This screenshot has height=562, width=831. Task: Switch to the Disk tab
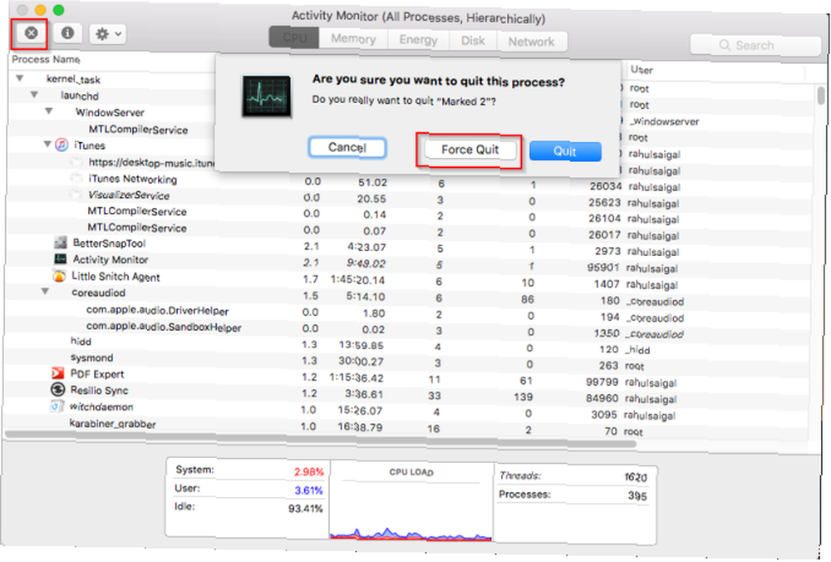point(473,41)
